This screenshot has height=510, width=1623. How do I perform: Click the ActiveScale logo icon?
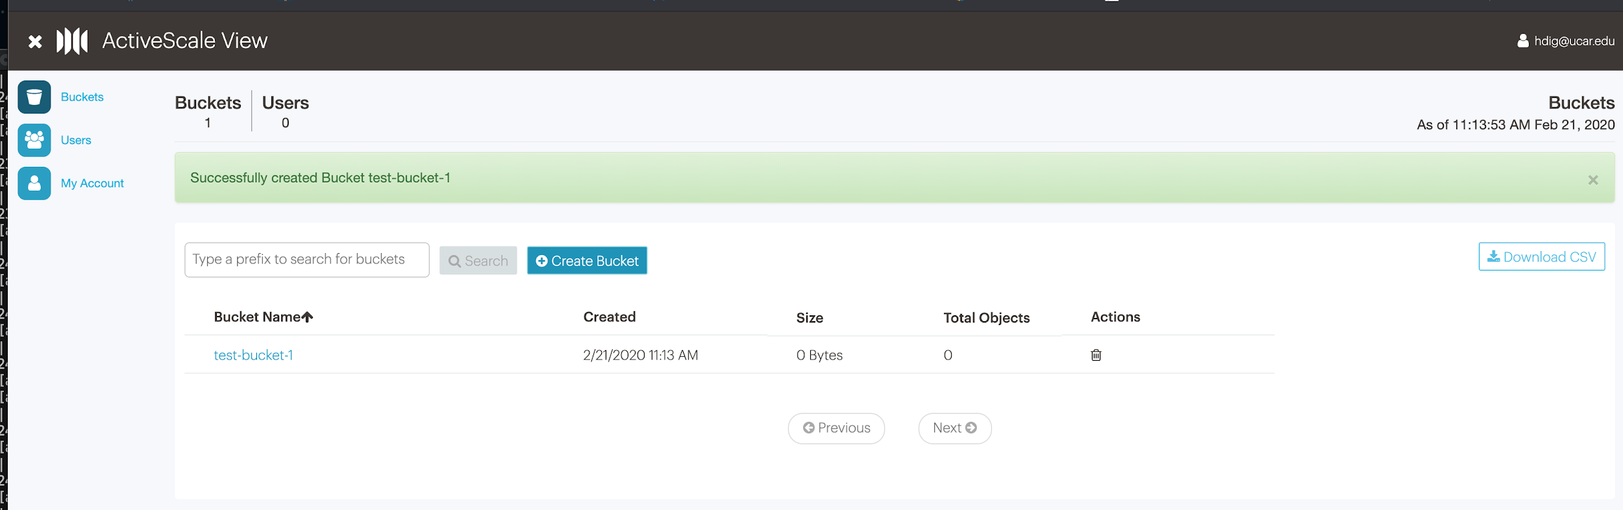(x=72, y=42)
